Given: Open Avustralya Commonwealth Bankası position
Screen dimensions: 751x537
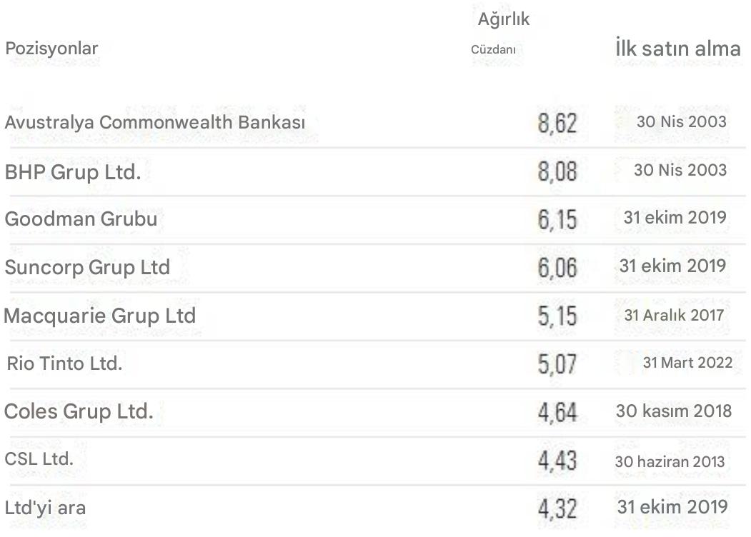Looking at the screenshot, I should pyautogui.click(x=155, y=122).
